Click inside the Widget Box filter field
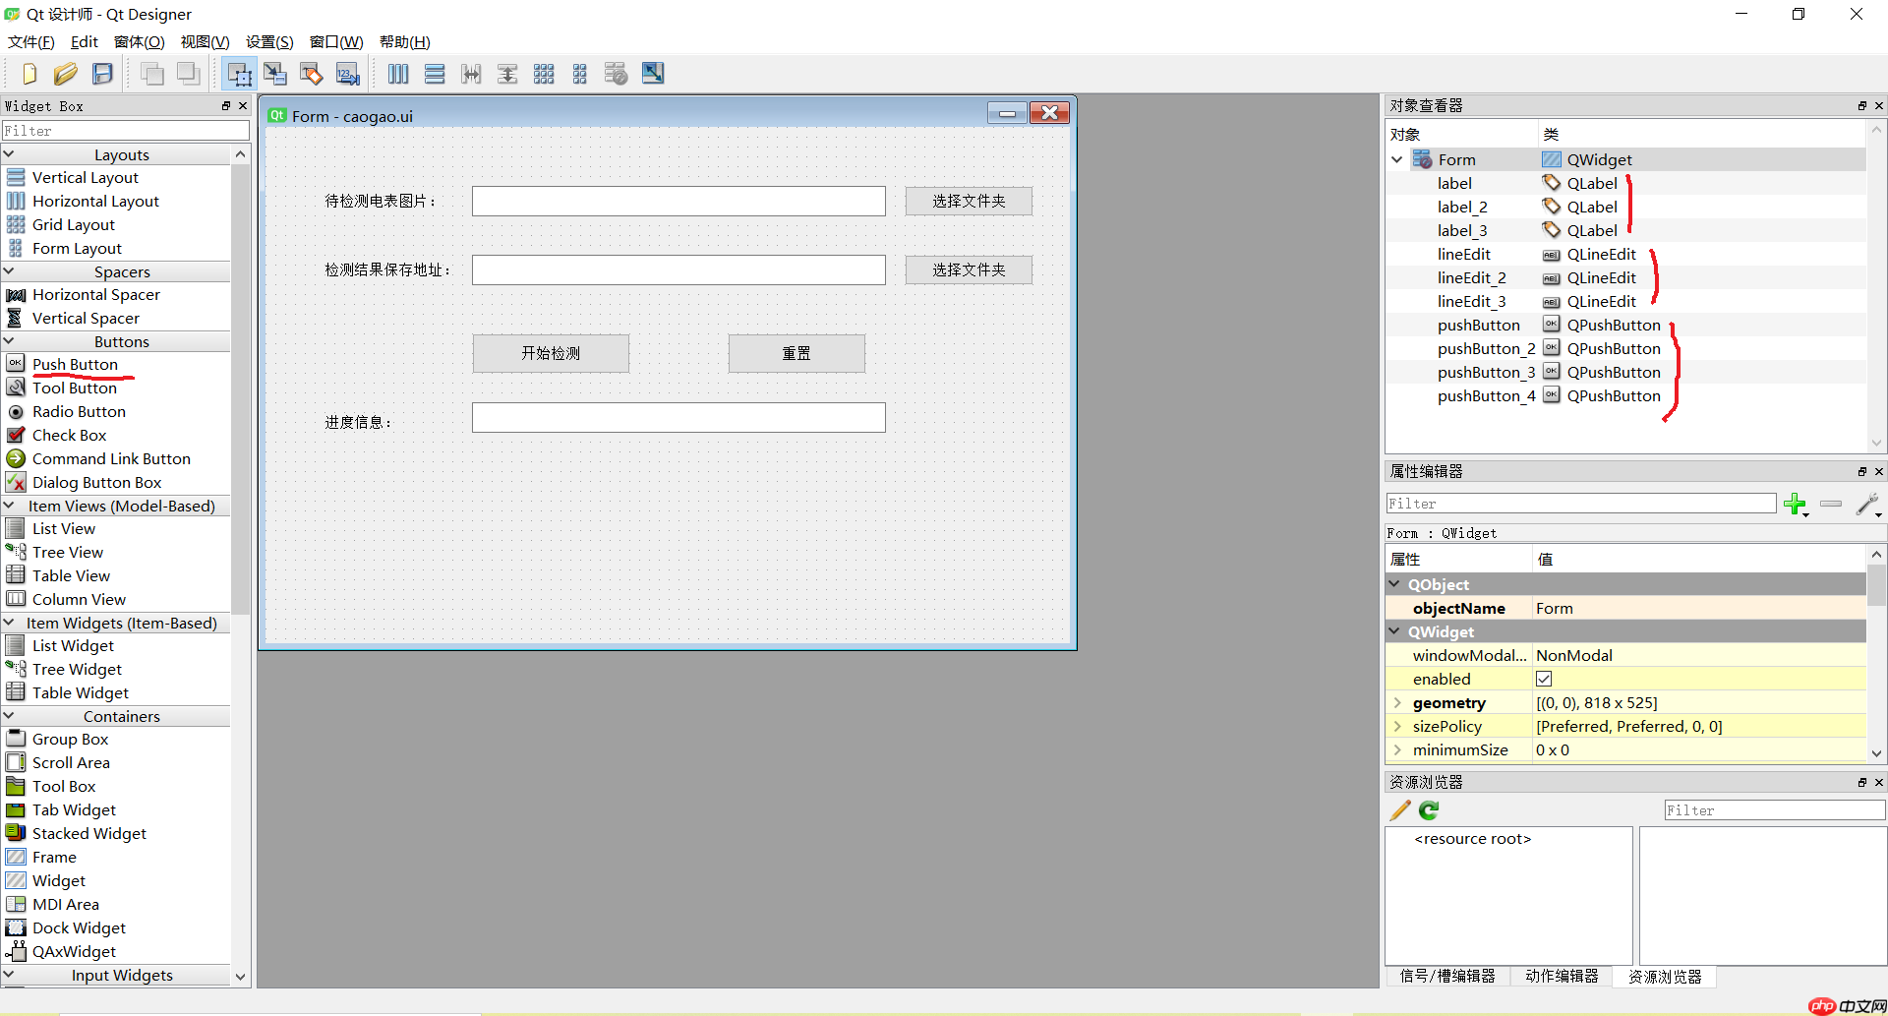Screen dimensions: 1888x1016 coord(126,130)
